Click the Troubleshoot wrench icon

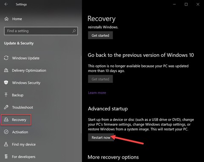[6, 107]
